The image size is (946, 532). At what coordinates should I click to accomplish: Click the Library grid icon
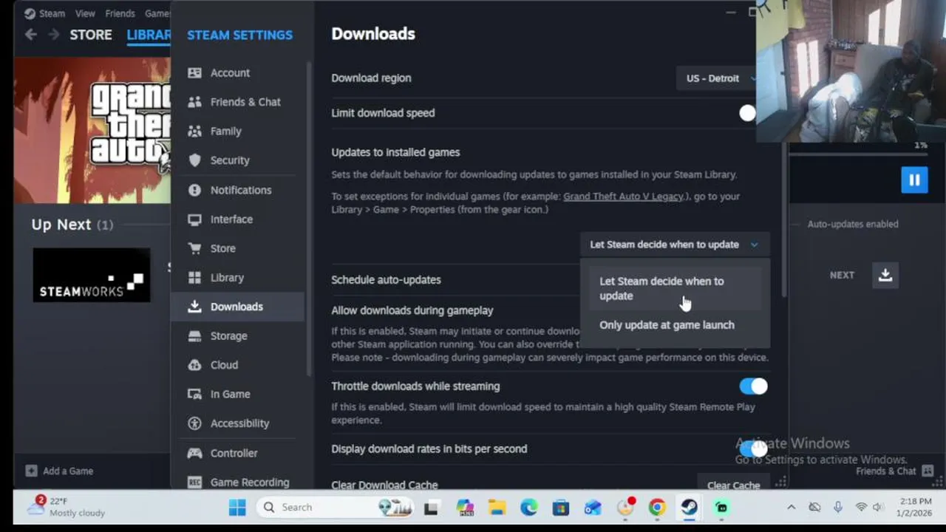[194, 278]
